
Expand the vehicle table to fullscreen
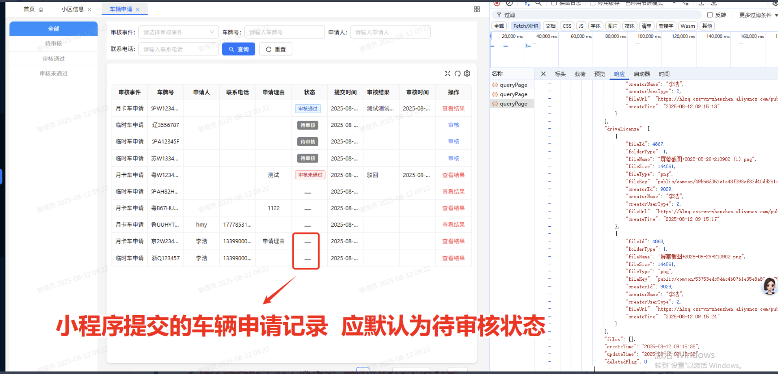point(448,73)
